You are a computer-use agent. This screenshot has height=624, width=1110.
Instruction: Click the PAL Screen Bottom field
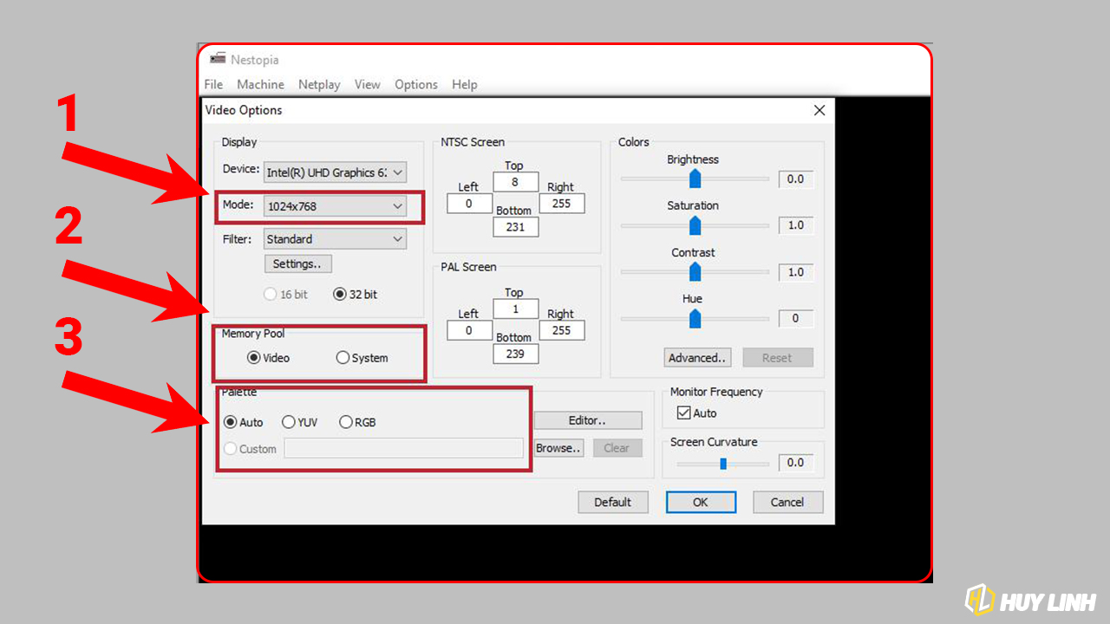click(515, 354)
